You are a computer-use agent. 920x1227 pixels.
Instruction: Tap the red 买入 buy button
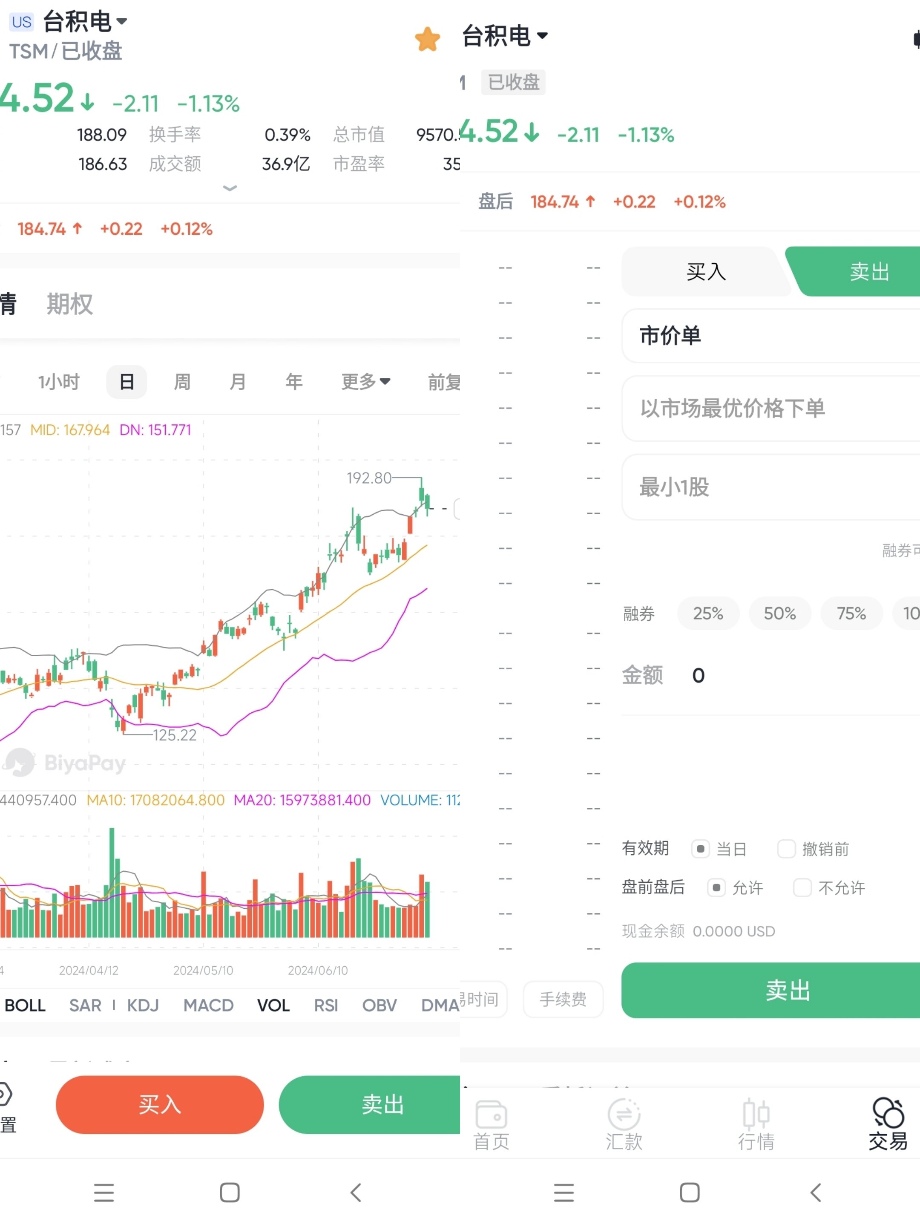coord(160,1104)
